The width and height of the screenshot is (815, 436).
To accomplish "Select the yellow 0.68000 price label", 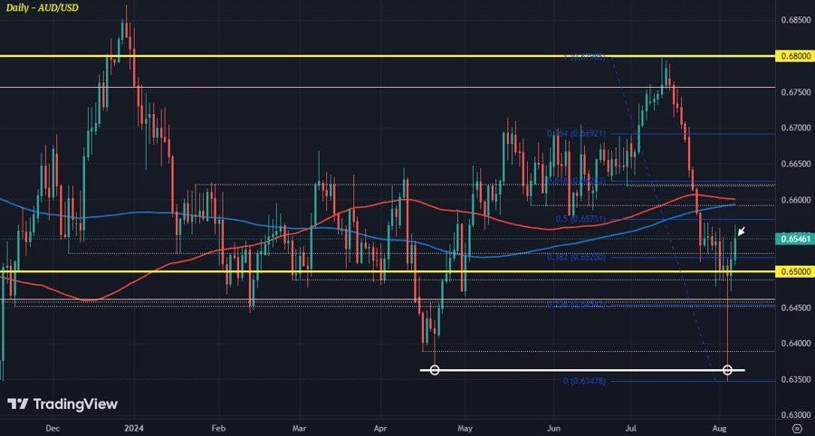I will coord(792,55).
